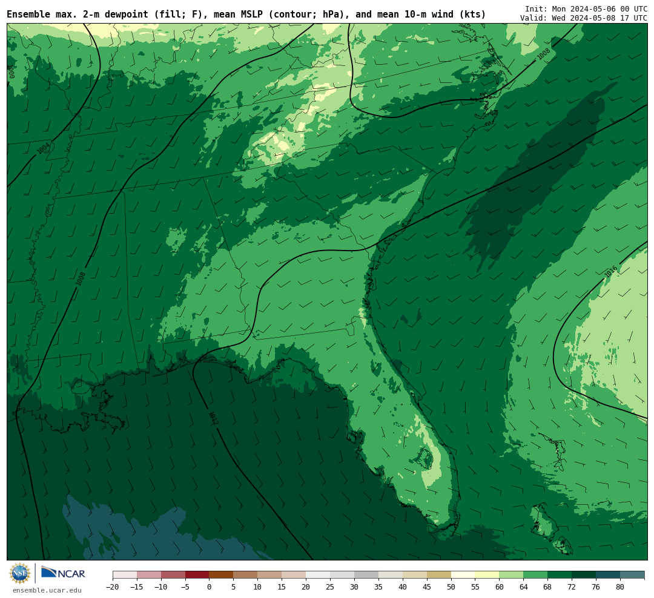Click the colorbar tick label 72
Image resolution: width=654 pixels, height=598 pixels.
point(572,587)
